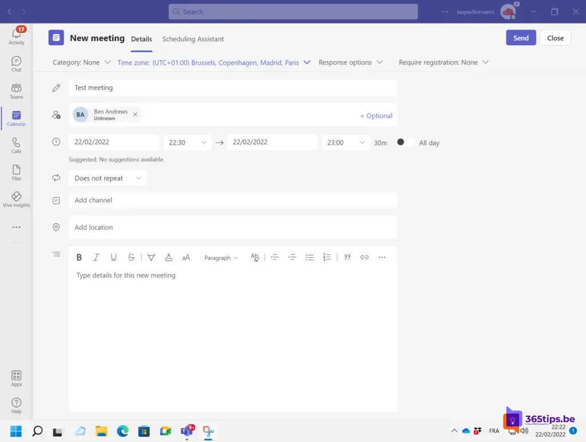Apply bold formatting in editor
The height and width of the screenshot is (442, 586).
79,258
